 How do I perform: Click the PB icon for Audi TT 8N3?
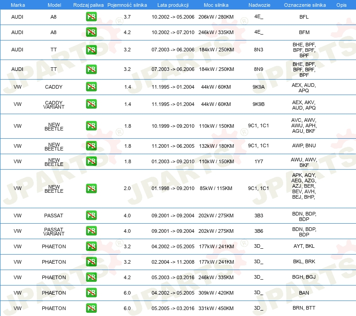click(x=91, y=50)
